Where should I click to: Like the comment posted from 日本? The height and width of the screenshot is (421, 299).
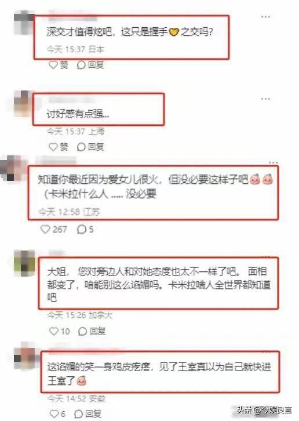pyautogui.click(x=59, y=65)
